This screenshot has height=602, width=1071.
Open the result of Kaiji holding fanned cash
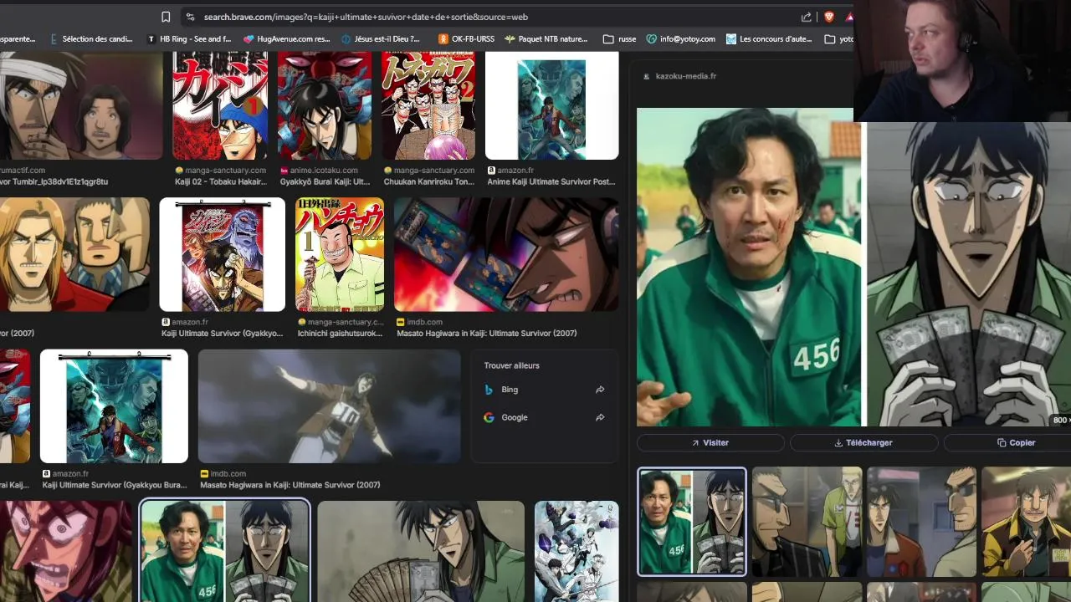[x=421, y=551]
